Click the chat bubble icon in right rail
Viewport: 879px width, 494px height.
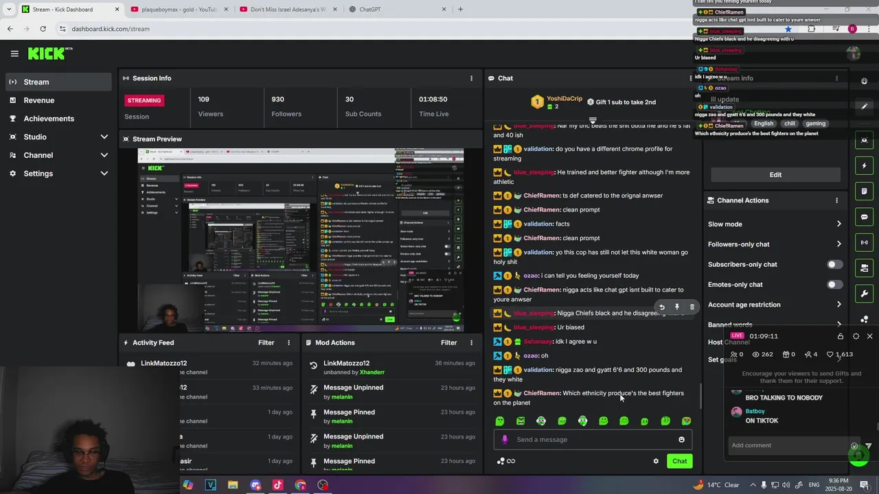864,217
